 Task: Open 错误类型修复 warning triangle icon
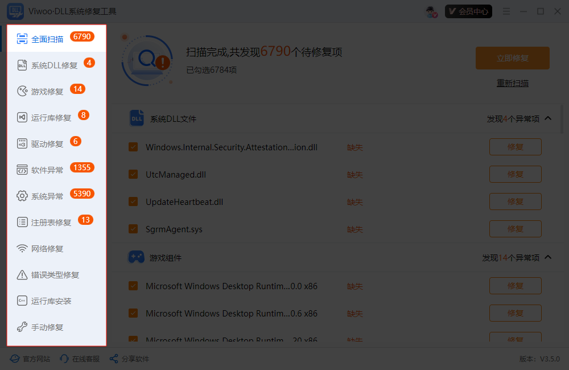pyautogui.click(x=22, y=275)
